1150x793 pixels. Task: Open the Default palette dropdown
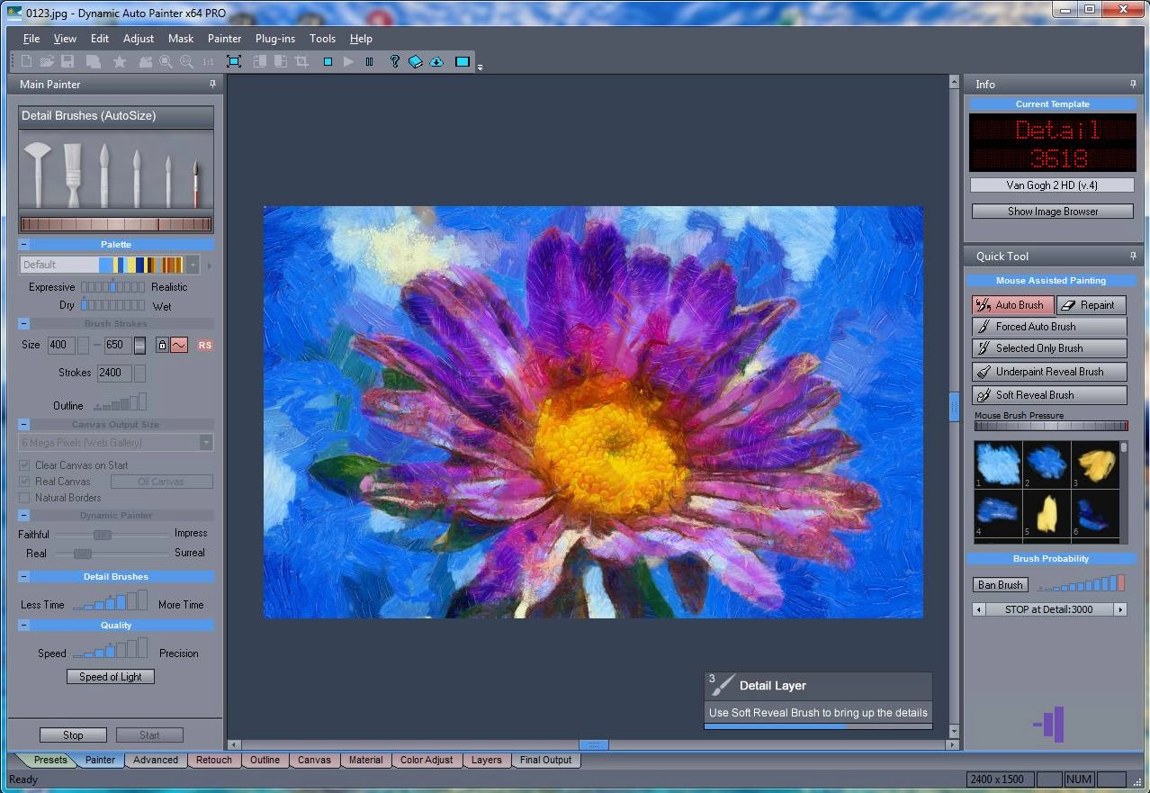[x=192, y=265]
